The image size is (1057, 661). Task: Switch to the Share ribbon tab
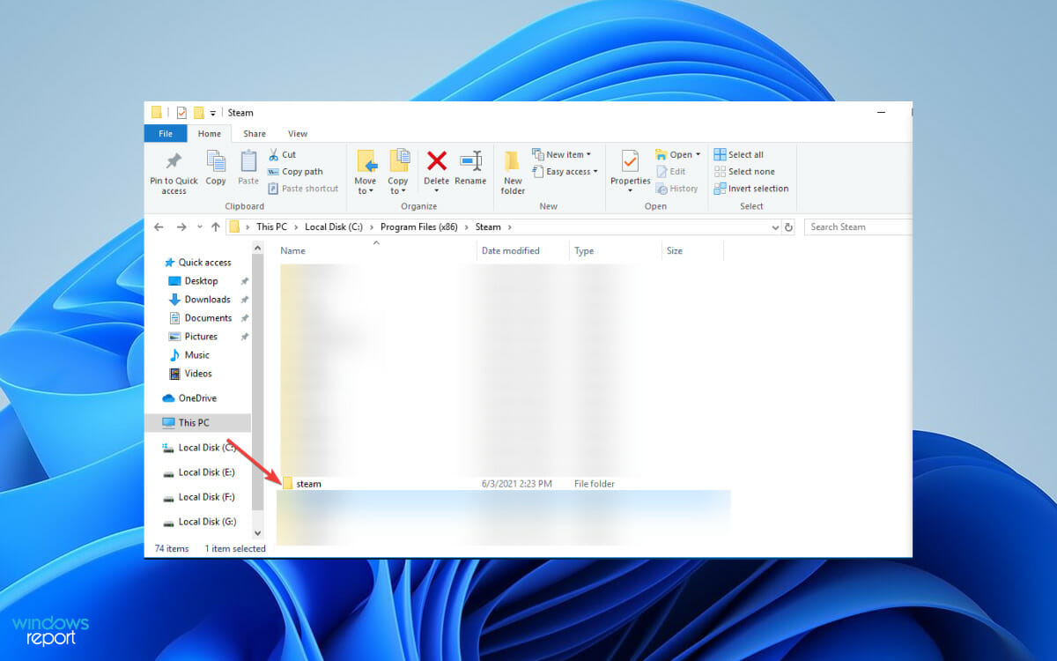click(x=255, y=133)
